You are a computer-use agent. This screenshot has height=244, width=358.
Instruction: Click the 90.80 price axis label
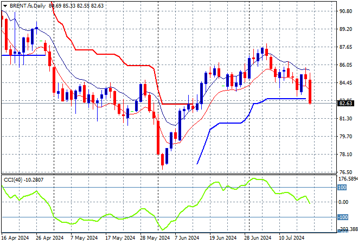tap(346, 11)
